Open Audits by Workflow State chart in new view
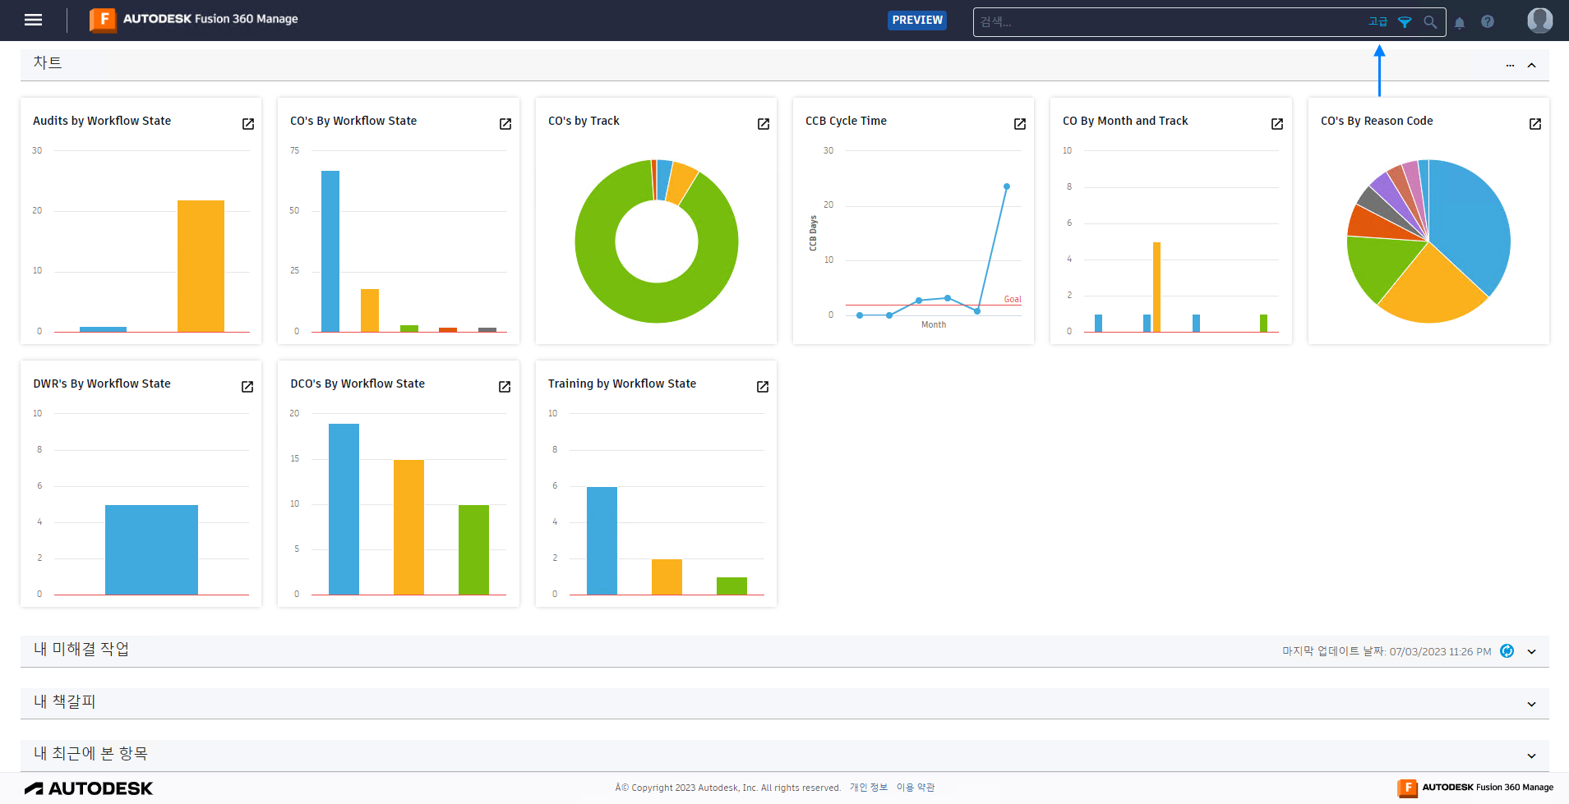The height and width of the screenshot is (804, 1569). point(248,124)
